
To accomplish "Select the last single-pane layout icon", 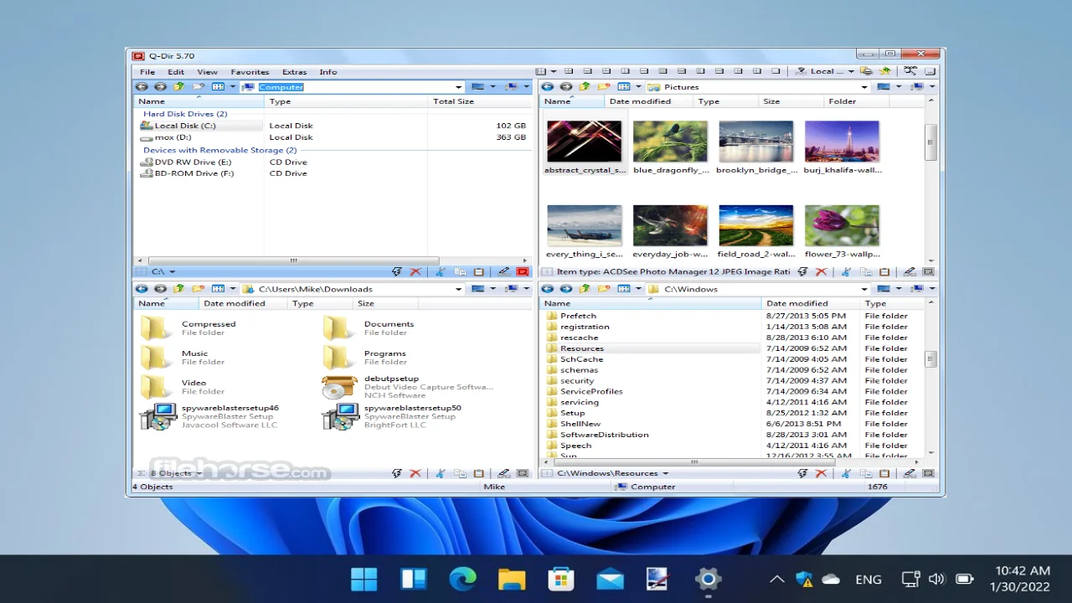I will (x=776, y=71).
